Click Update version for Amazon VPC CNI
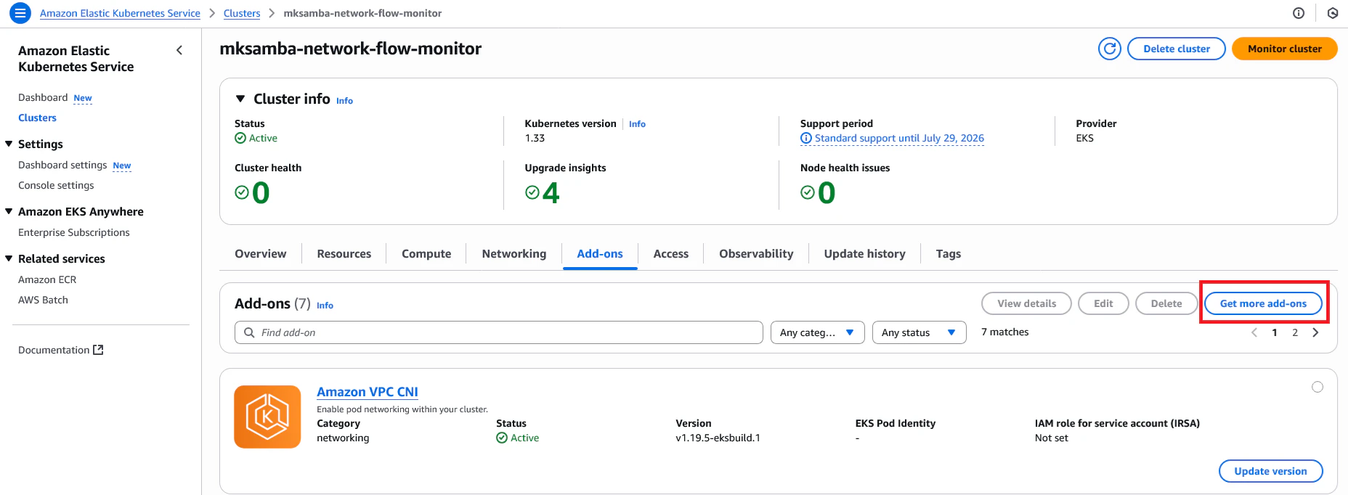The image size is (1348, 495). [x=1271, y=471]
